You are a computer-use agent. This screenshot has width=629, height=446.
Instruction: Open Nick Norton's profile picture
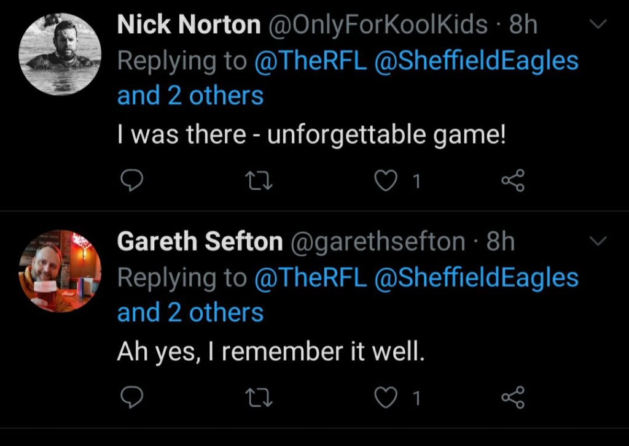coord(60,54)
